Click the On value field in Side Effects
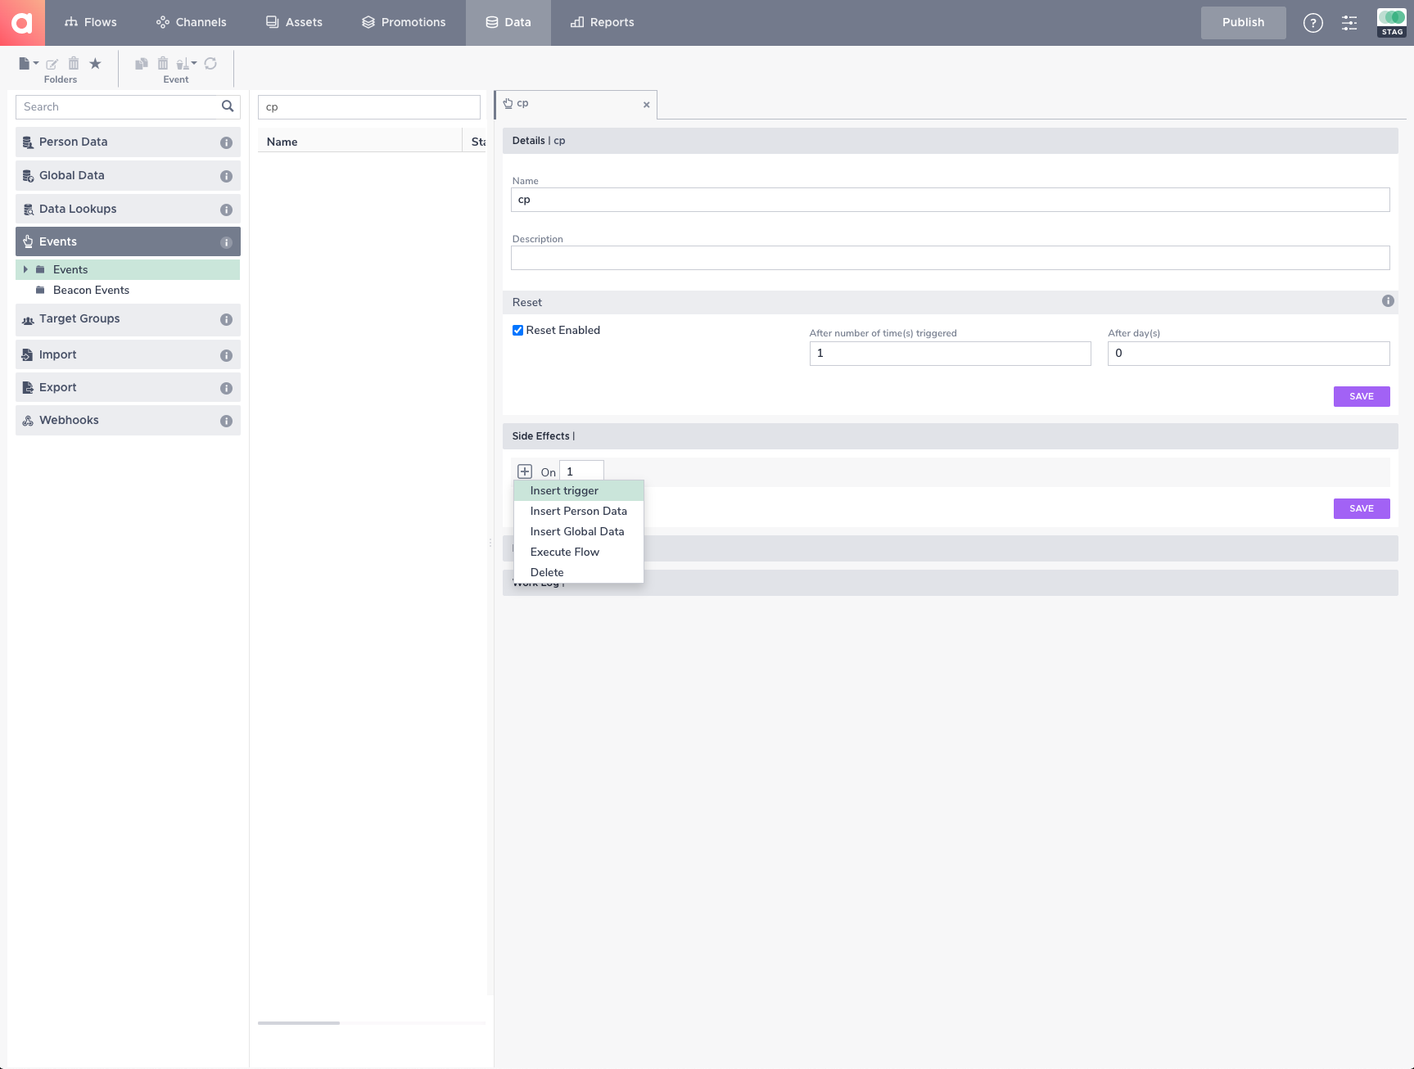The image size is (1414, 1069). [581, 471]
